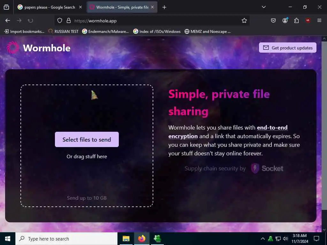Open a new tab with the plus button
The image size is (327, 245).
164,7
